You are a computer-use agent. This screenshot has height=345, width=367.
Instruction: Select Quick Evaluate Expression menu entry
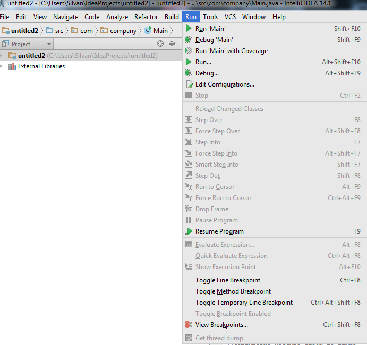tap(275, 256)
